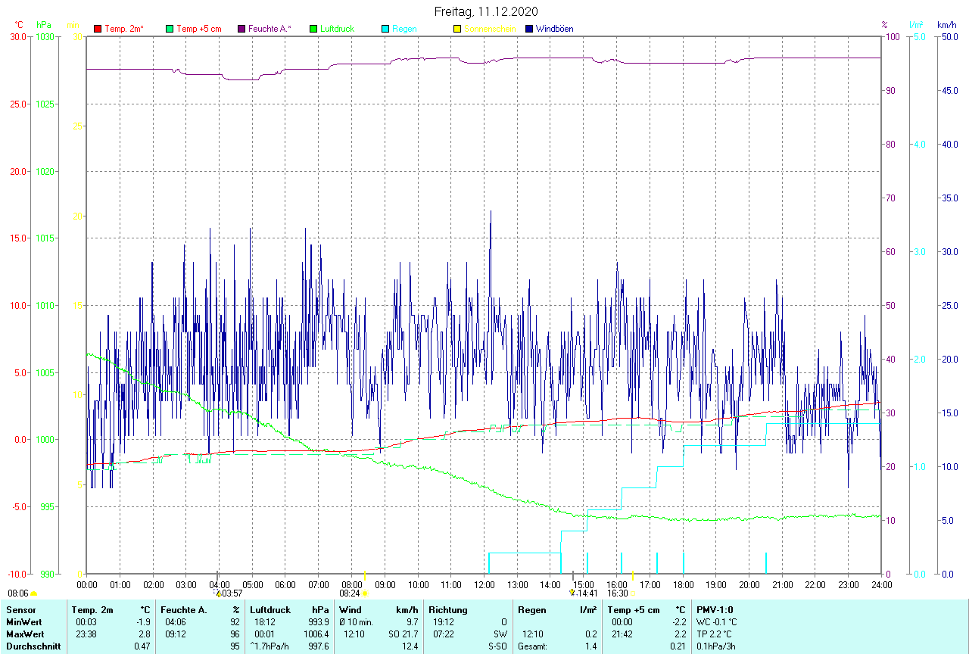This screenshot has width=969, height=654.
Task: Click the Temp +5 cm column header in the table
Action: coord(634,610)
